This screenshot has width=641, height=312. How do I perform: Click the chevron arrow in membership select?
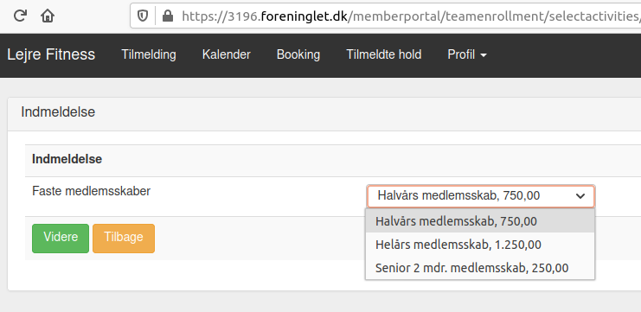[580, 196]
